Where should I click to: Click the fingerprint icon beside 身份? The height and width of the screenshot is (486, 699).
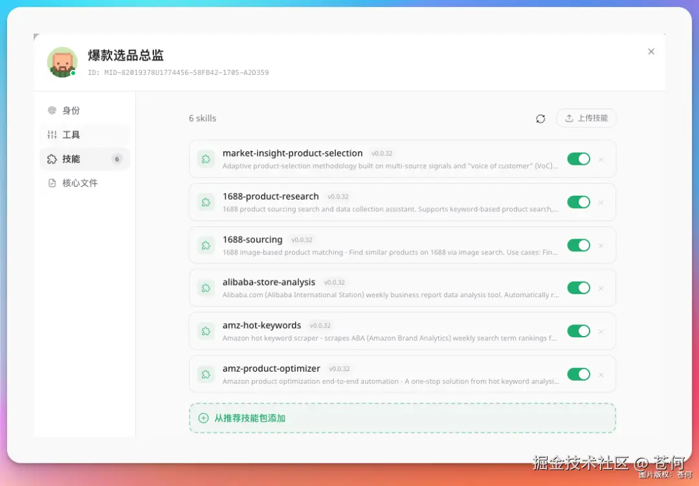click(x=52, y=111)
